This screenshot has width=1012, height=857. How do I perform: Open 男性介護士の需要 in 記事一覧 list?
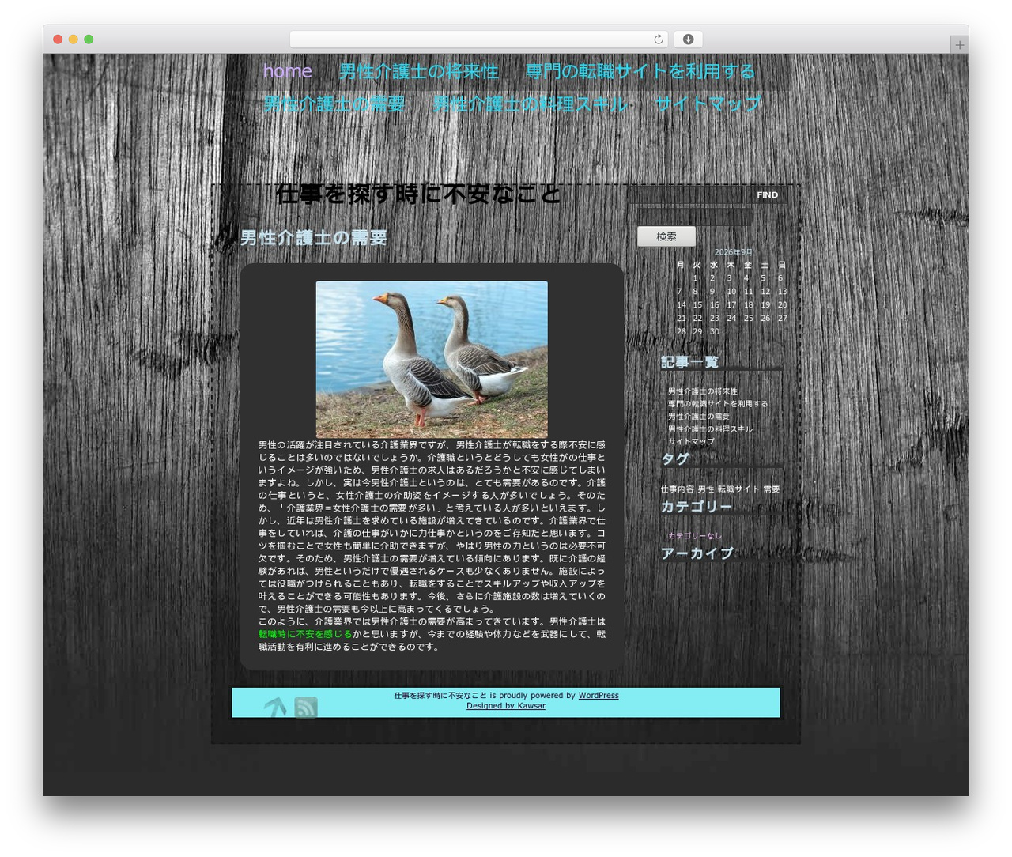coord(699,417)
